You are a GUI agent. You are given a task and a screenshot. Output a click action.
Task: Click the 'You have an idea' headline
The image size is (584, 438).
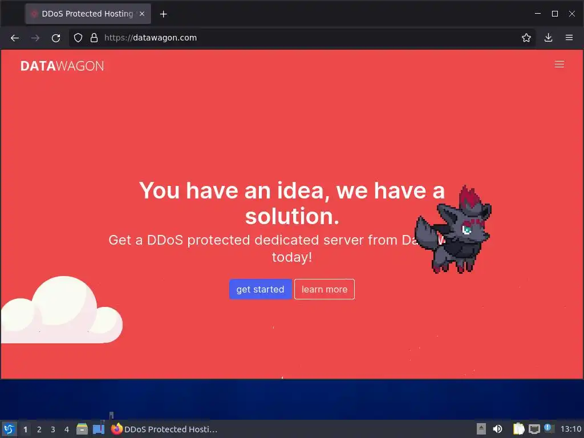click(292, 204)
